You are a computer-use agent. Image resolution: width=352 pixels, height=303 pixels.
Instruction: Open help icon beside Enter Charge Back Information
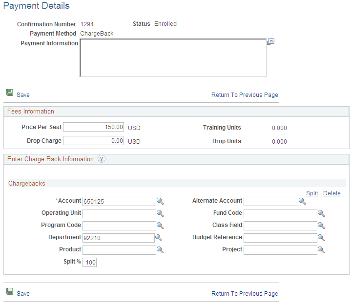[101, 159]
